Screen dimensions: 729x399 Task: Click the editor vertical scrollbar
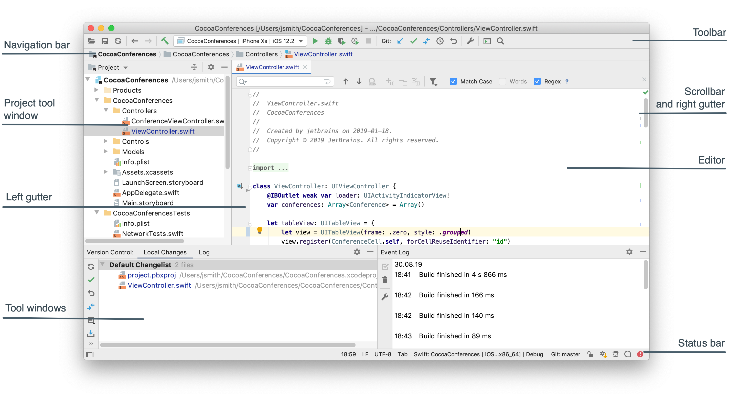tap(646, 113)
